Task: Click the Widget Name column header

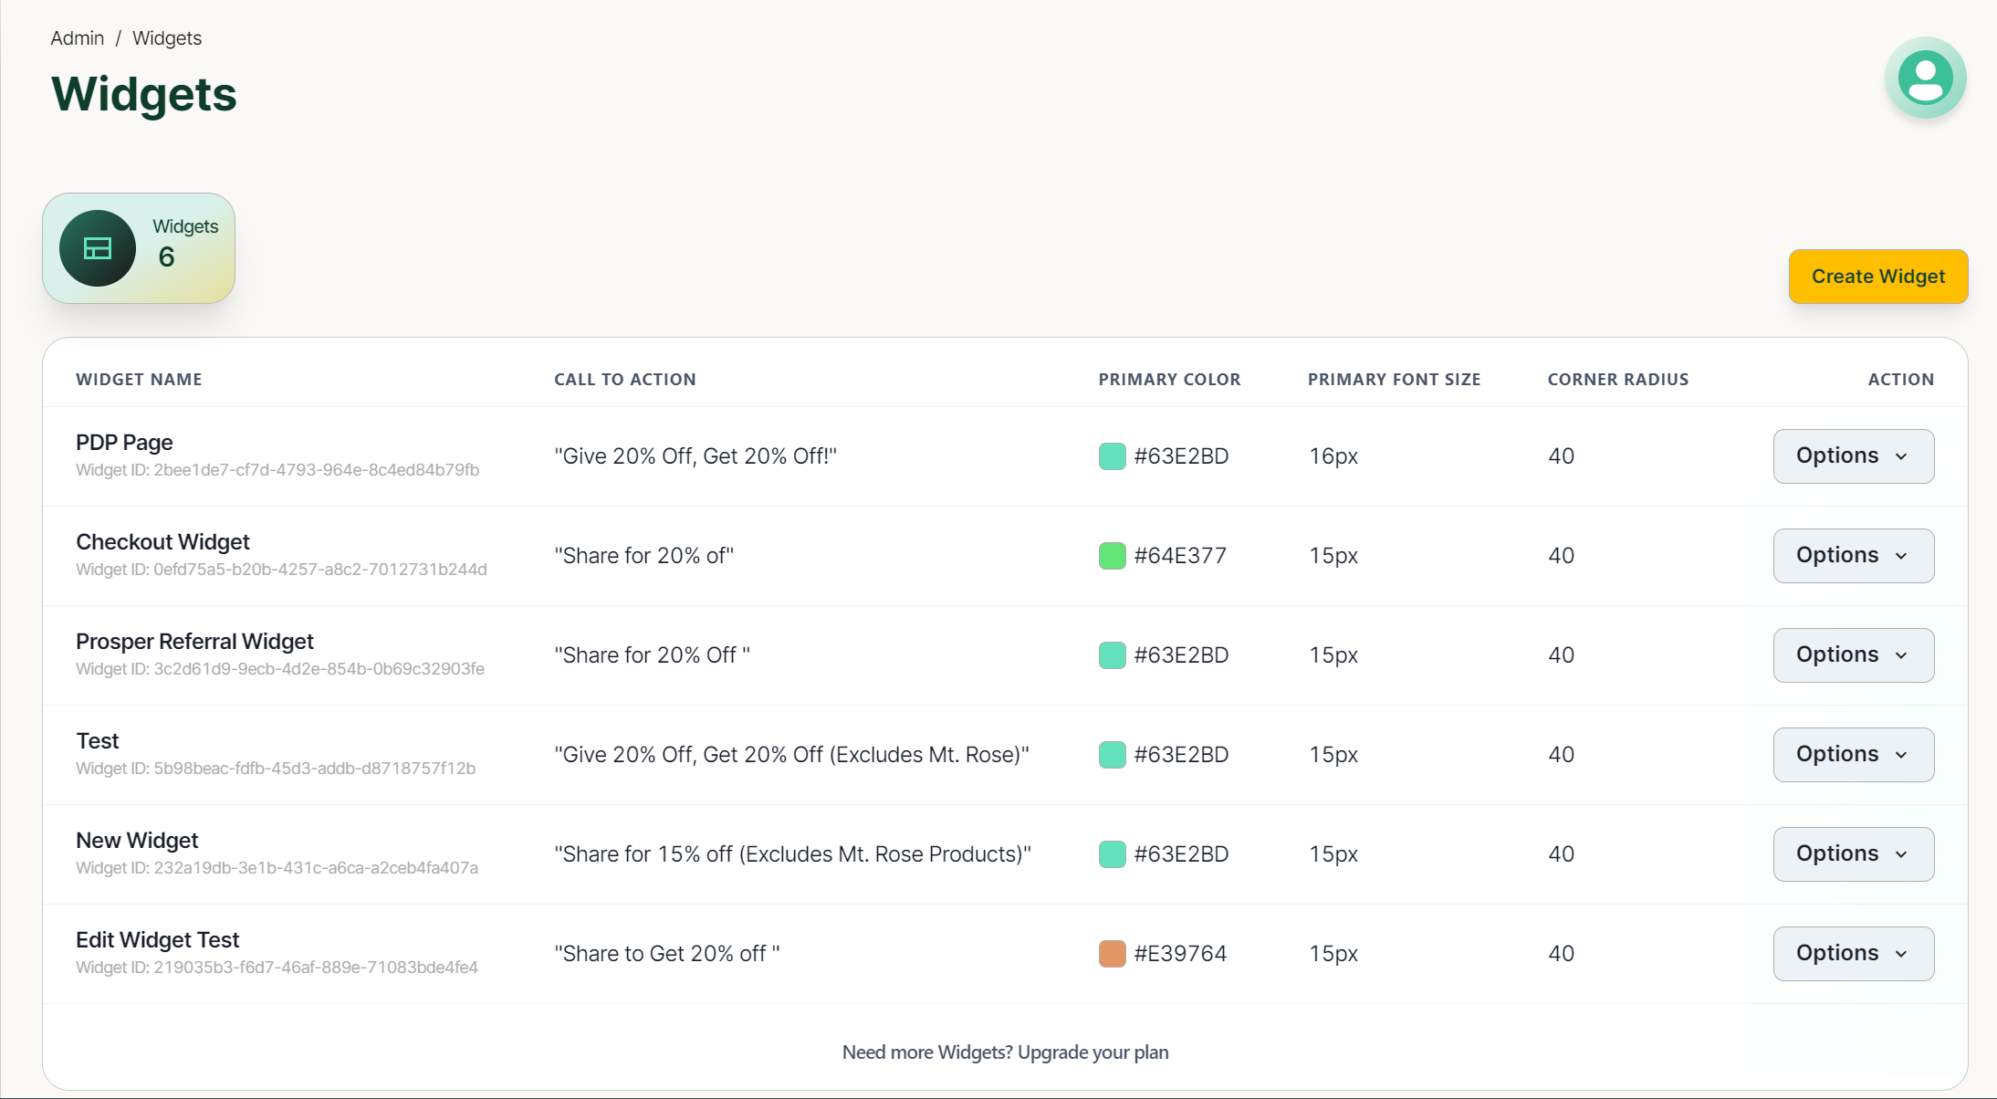Action: coord(139,379)
